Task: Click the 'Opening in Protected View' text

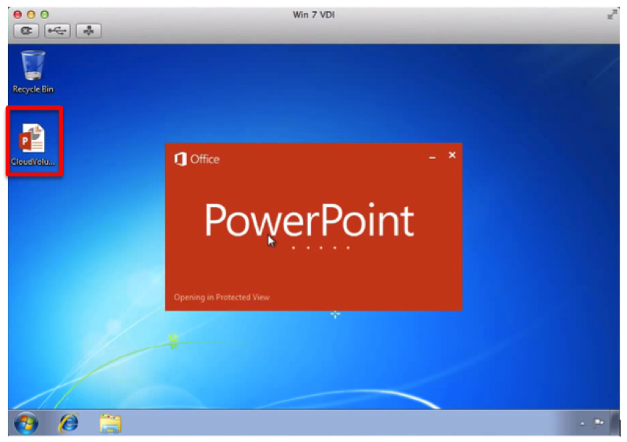Action: tap(222, 297)
